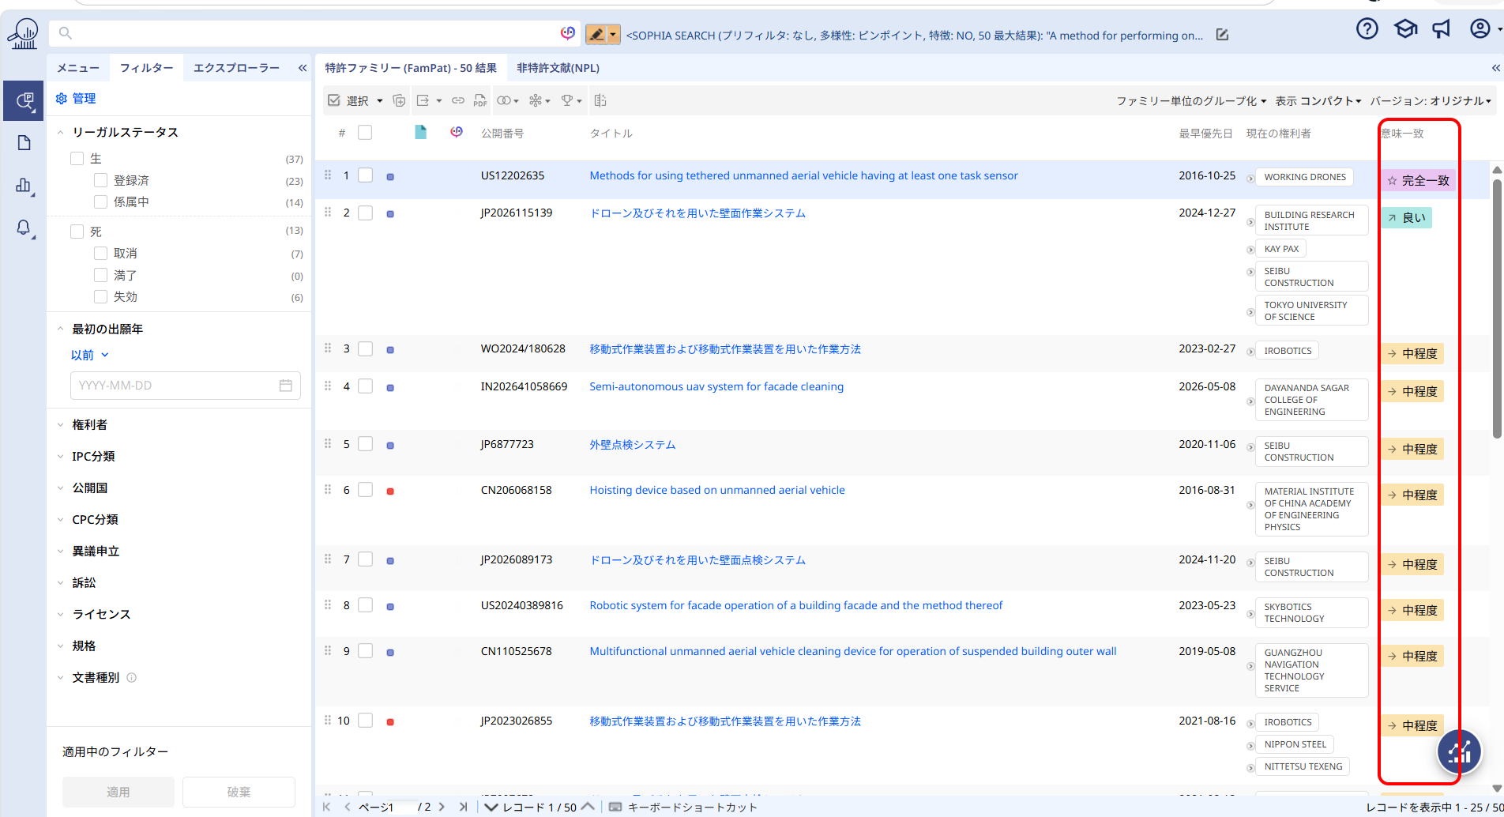Image resolution: width=1504 pixels, height=817 pixels.
Task: Expand the 権利者 filter section
Action: click(x=61, y=424)
